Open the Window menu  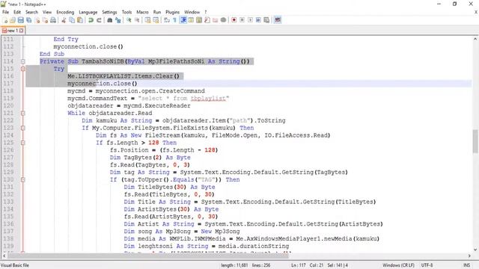click(x=192, y=12)
